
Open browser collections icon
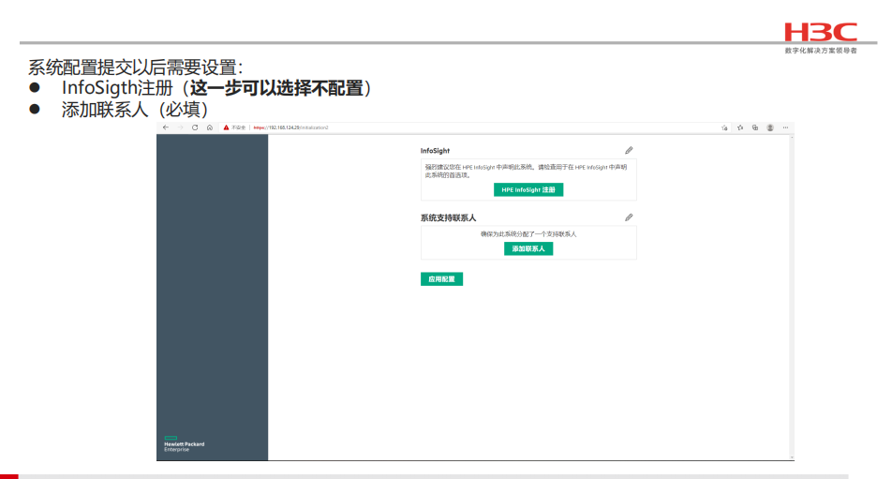pos(755,127)
